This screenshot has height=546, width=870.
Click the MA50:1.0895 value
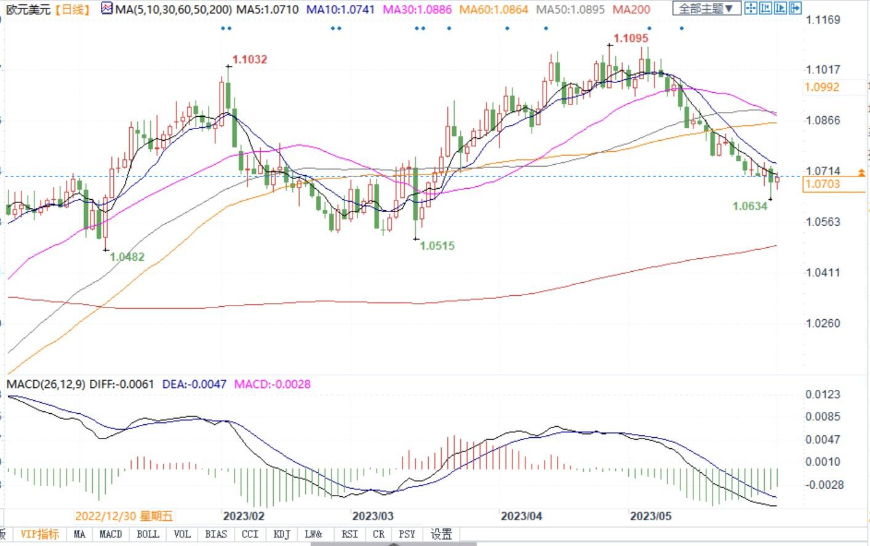570,9
